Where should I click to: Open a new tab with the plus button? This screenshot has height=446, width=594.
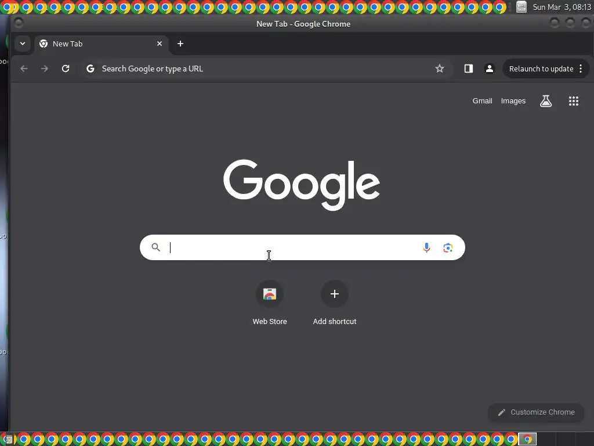pos(180,44)
